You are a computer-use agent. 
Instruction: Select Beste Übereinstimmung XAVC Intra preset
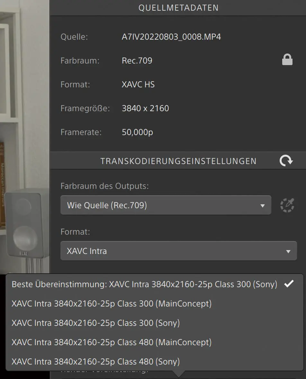coord(144,284)
